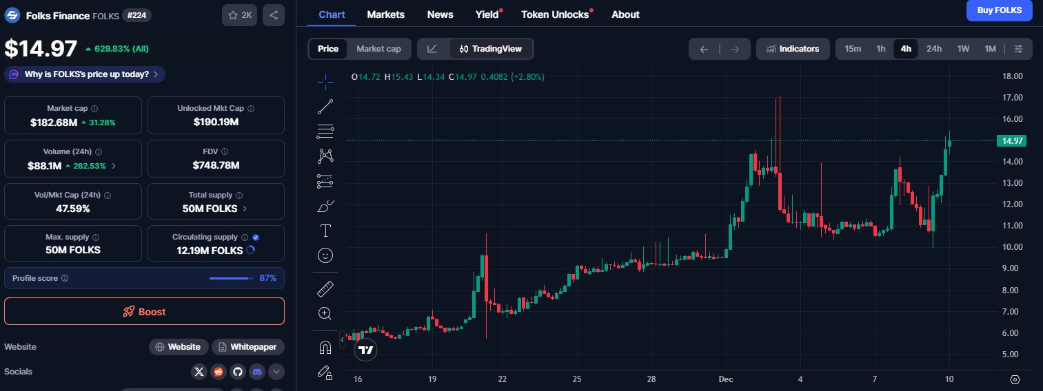1043x391 pixels.
Task: Expand Total supply details chevron
Action: pos(245,209)
